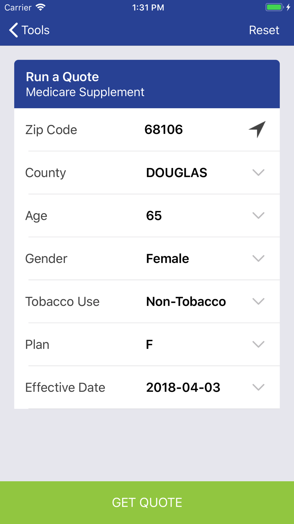The width and height of the screenshot is (294, 524).
Task: Tap the age value 65
Action: (154, 216)
